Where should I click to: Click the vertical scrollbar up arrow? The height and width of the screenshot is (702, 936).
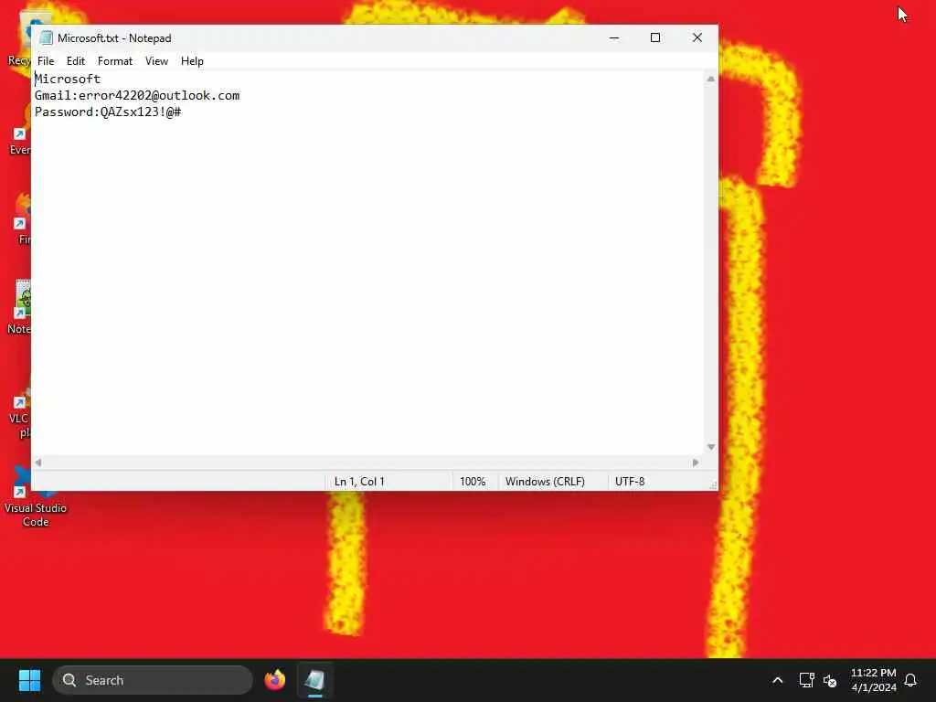tap(710, 79)
